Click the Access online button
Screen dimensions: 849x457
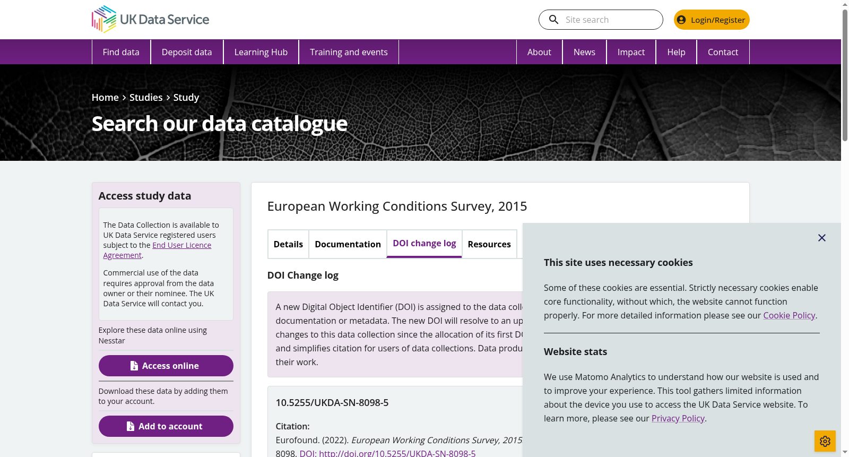click(166, 366)
